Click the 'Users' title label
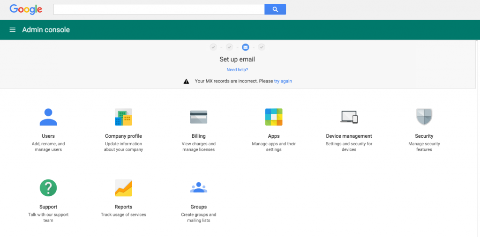This screenshot has height=237, width=480. 48,136
